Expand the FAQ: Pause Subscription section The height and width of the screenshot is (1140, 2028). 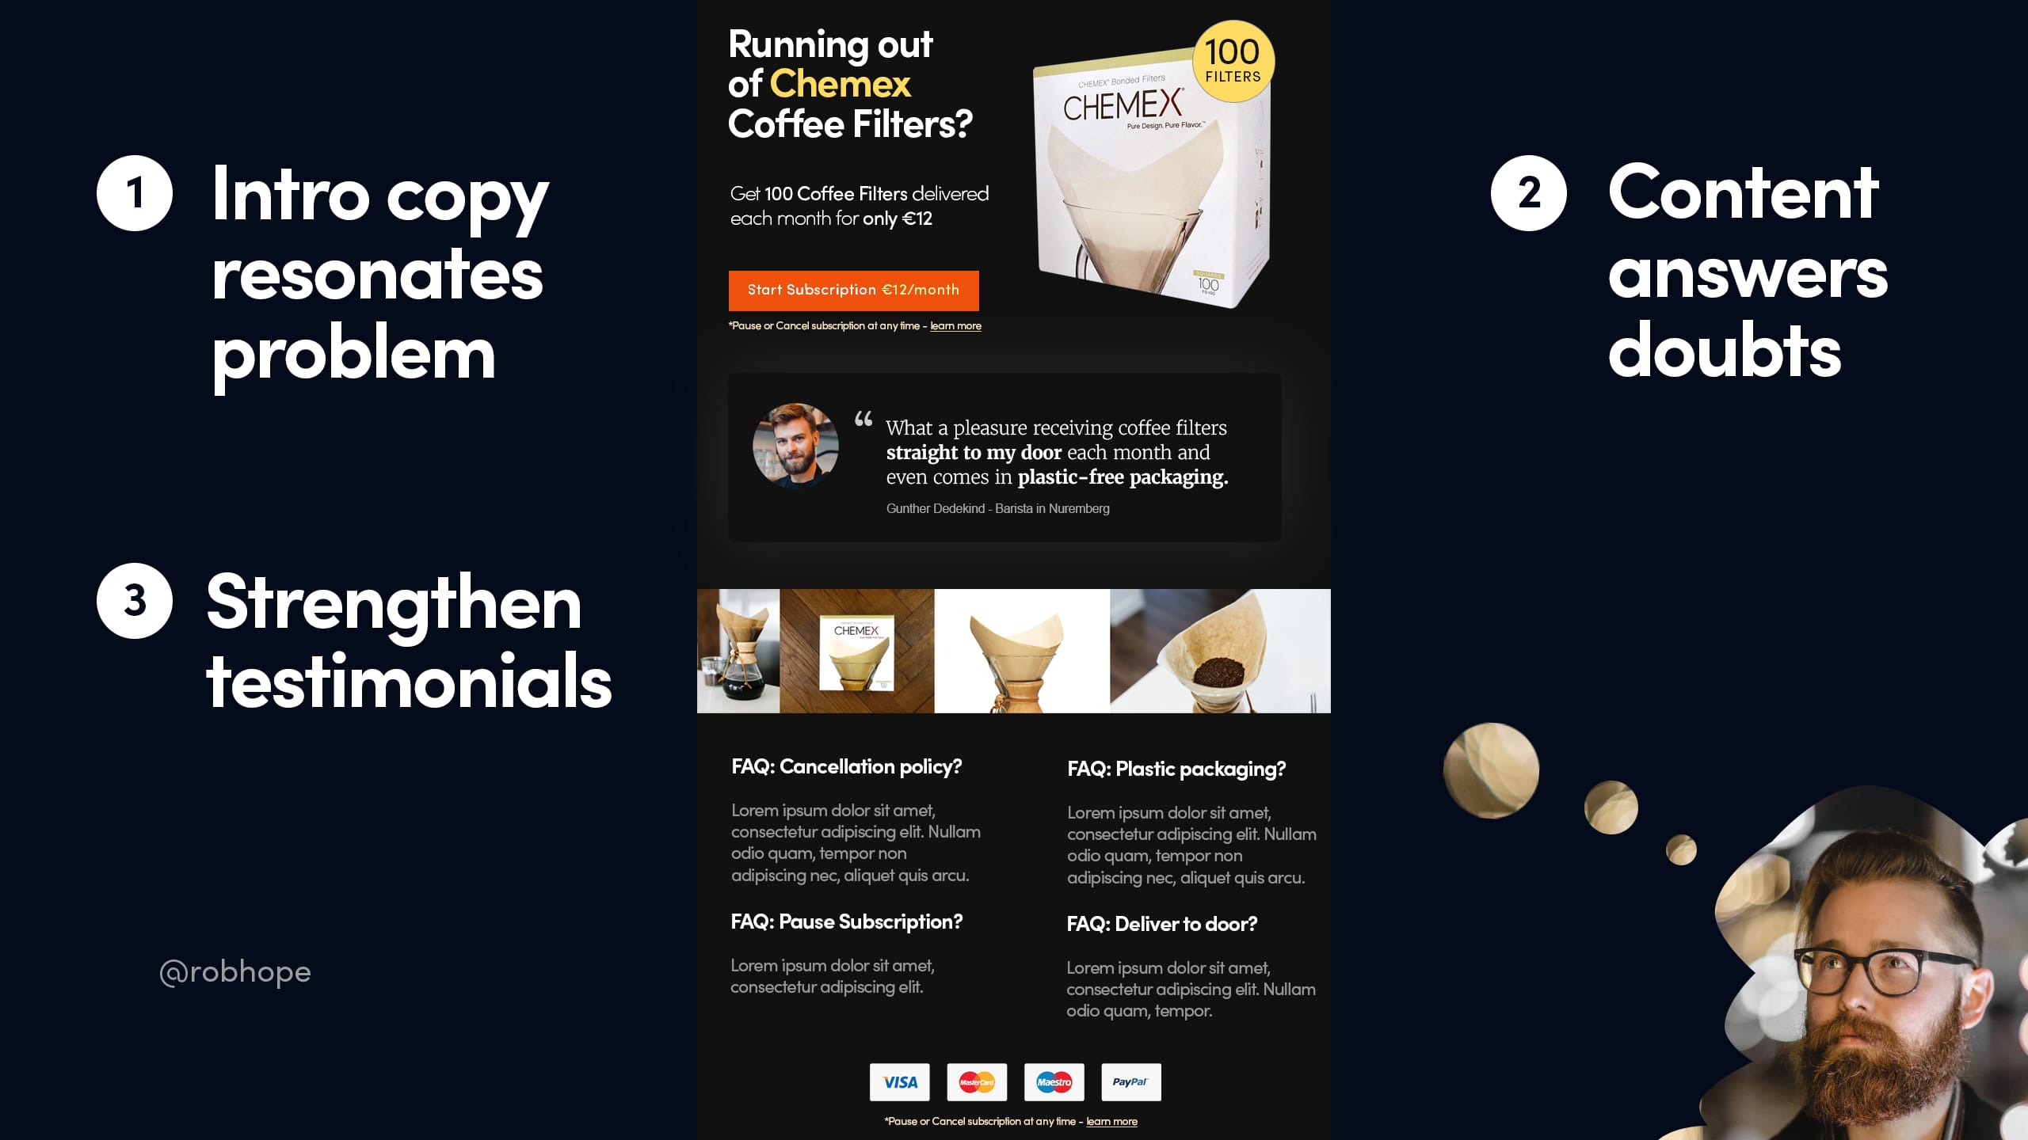pyautogui.click(x=847, y=923)
